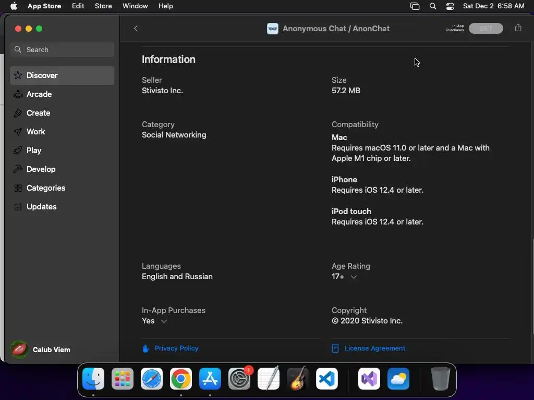Open Visual Studio Code from Dock
Image resolution: width=534 pixels, height=400 pixels.
point(327,379)
